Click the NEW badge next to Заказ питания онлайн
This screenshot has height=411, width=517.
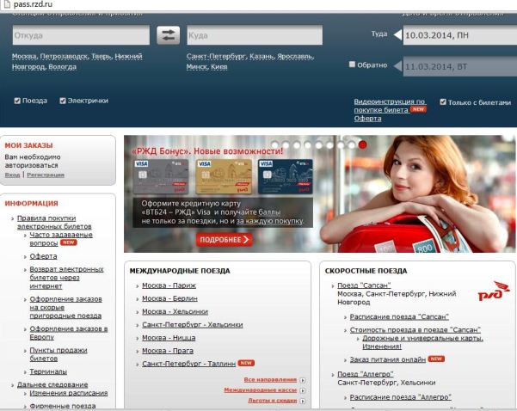pyautogui.click(x=435, y=359)
